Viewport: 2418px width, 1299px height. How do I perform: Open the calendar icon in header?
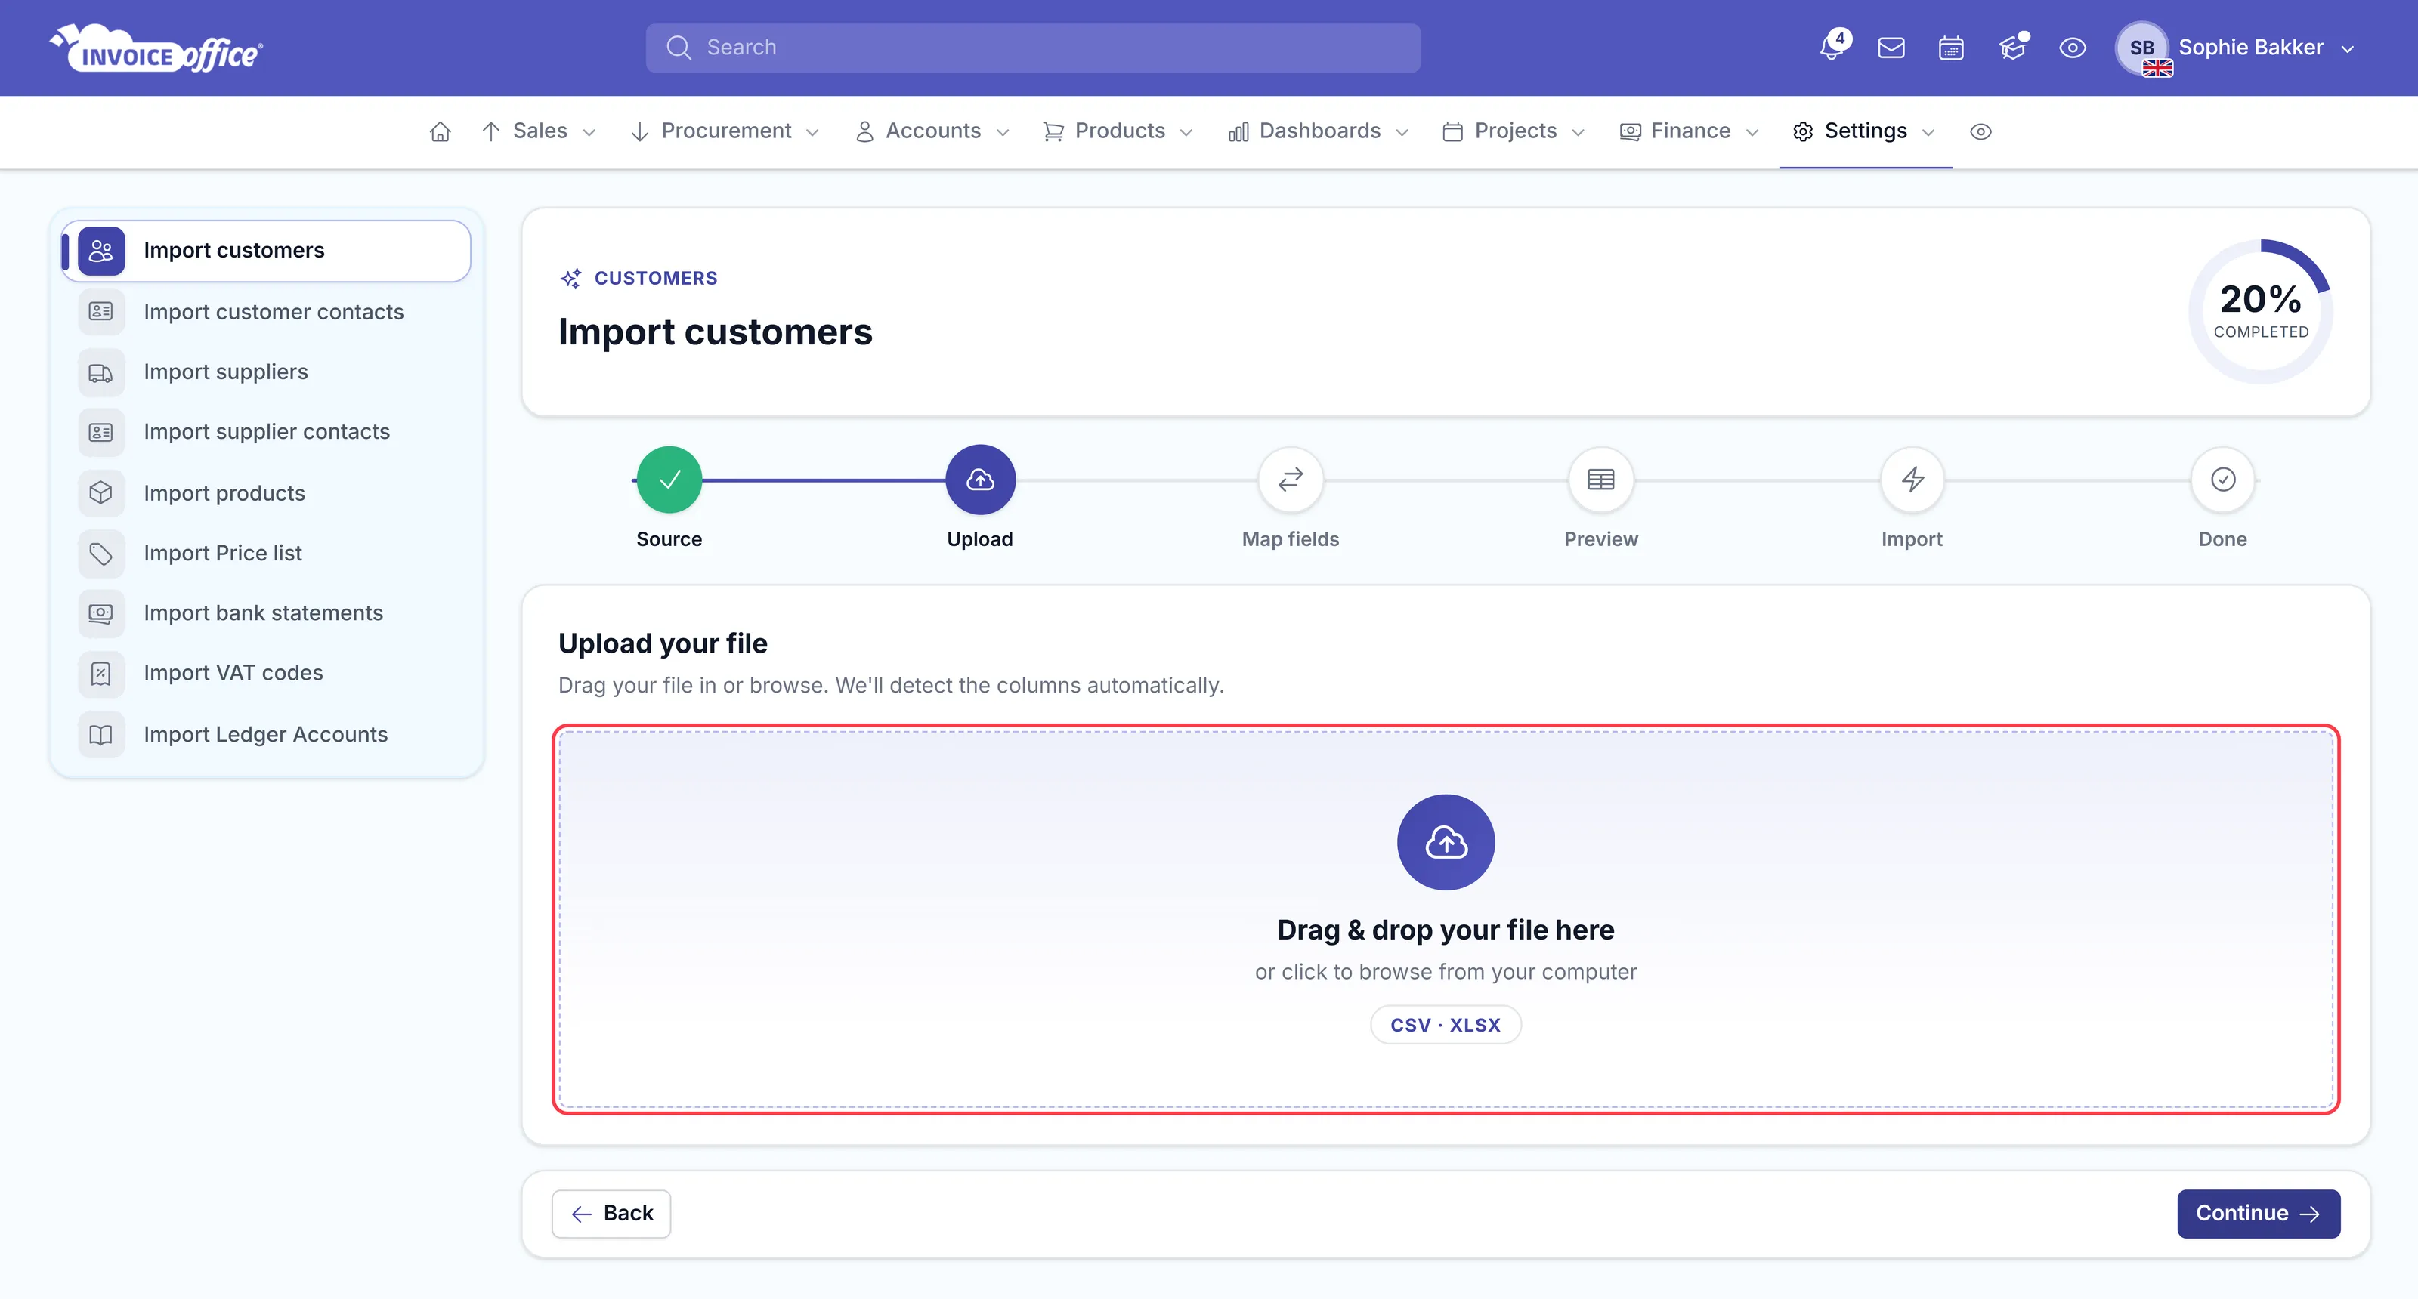pyautogui.click(x=1950, y=47)
